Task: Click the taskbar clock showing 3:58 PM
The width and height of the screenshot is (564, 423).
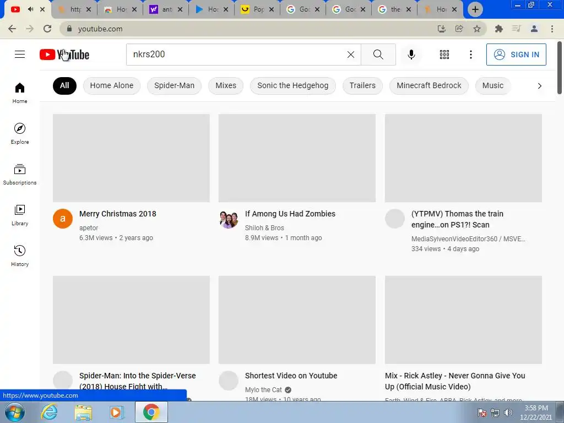Action: point(536,412)
